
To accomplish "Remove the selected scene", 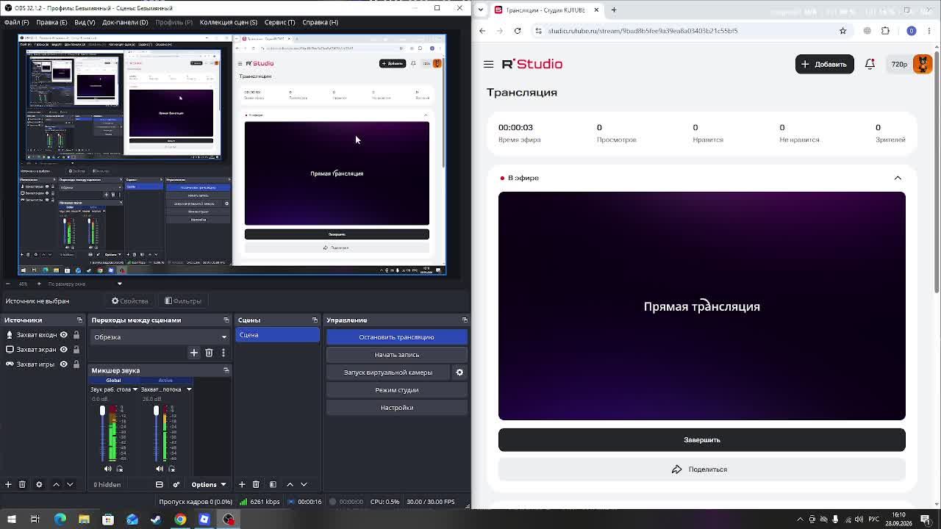I will tap(256, 485).
